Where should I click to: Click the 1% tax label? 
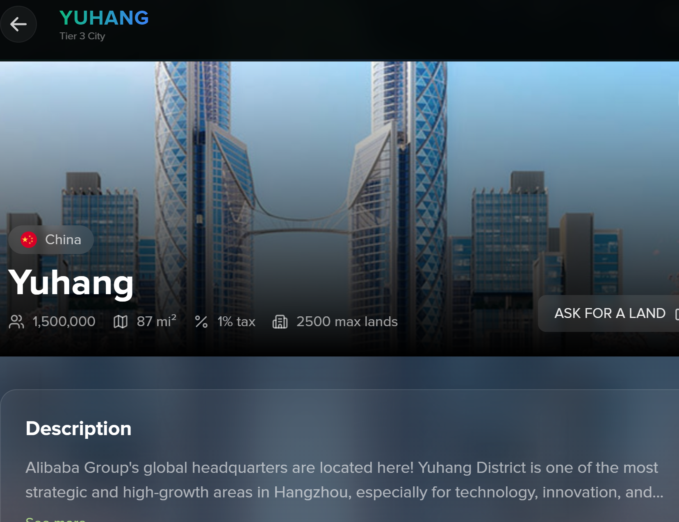pos(236,322)
